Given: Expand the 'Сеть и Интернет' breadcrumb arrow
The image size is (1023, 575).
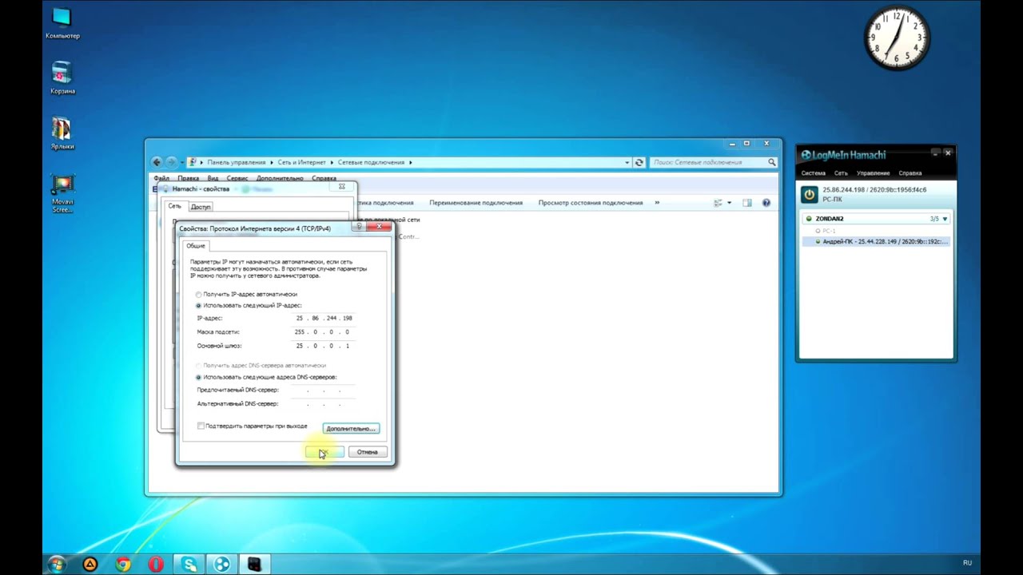Looking at the screenshot, I should point(331,162).
